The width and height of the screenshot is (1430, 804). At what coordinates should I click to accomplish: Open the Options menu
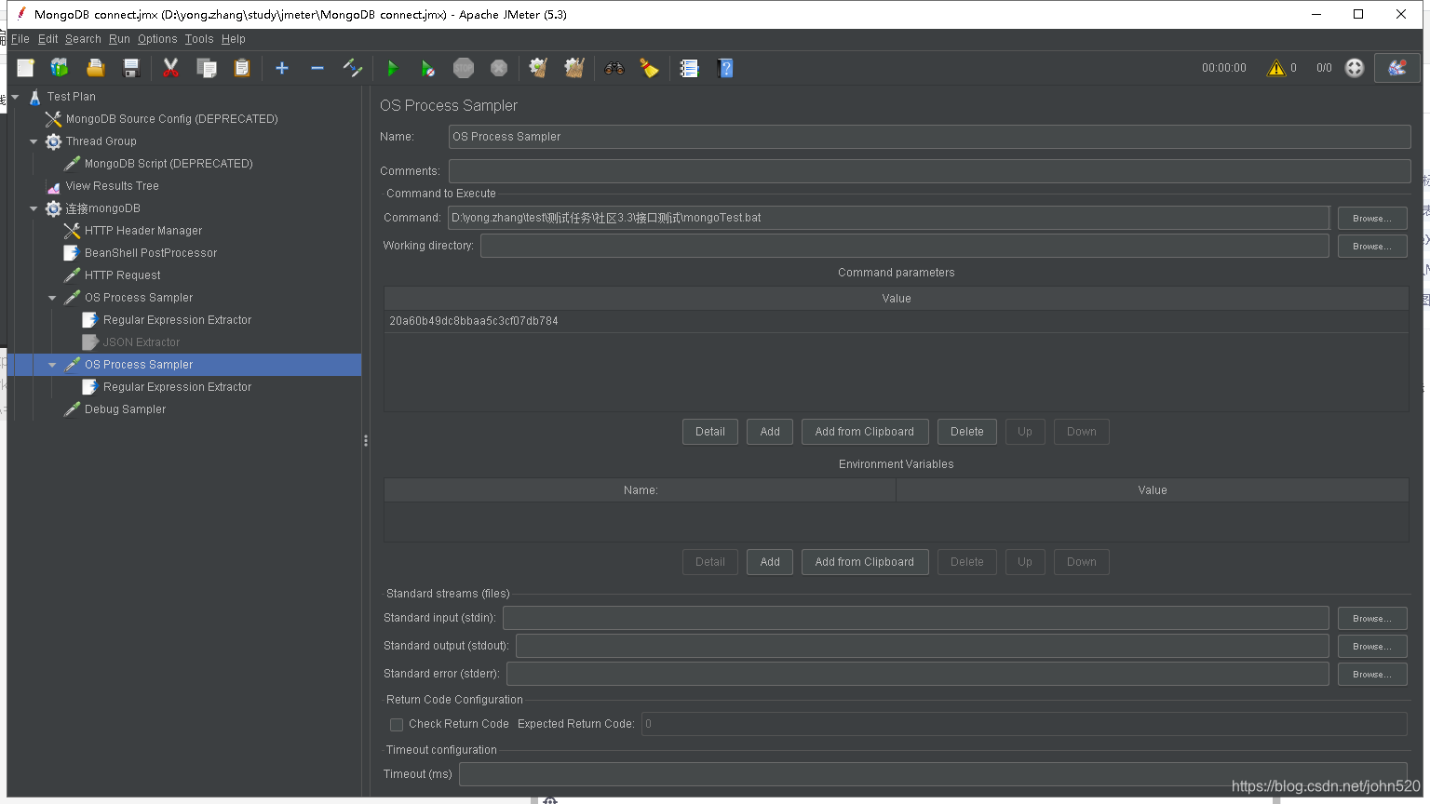tap(157, 39)
